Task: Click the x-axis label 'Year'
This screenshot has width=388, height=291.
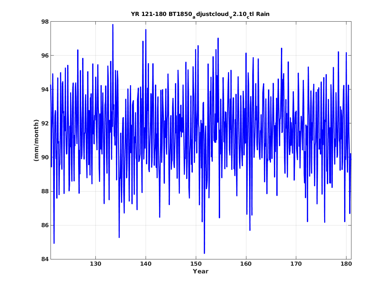Action: (x=201, y=271)
